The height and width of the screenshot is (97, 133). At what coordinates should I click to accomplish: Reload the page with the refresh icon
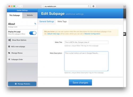coord(89,6)
